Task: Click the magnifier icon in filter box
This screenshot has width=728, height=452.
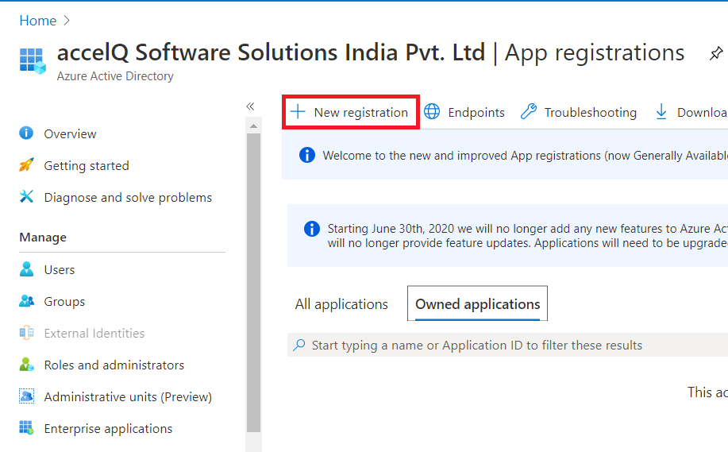Action: pyautogui.click(x=299, y=345)
